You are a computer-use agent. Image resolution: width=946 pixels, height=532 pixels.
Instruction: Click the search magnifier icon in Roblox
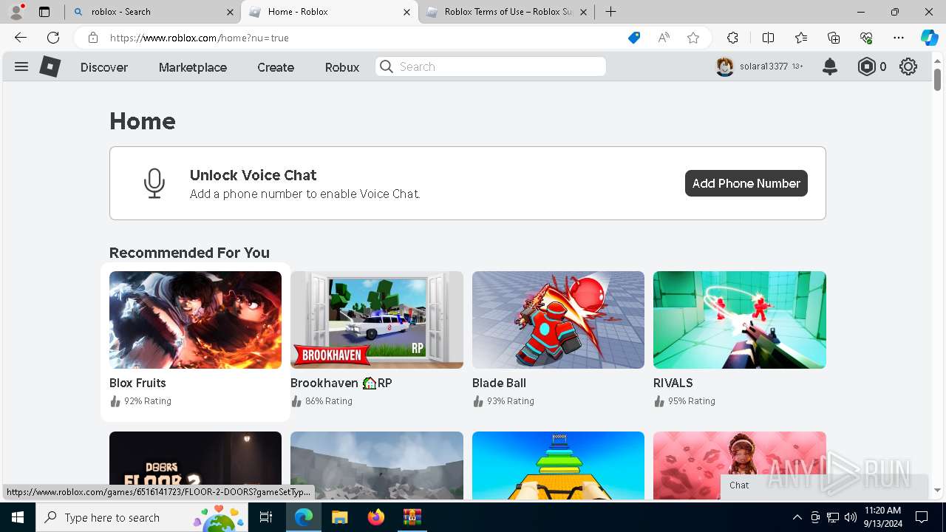coord(387,66)
